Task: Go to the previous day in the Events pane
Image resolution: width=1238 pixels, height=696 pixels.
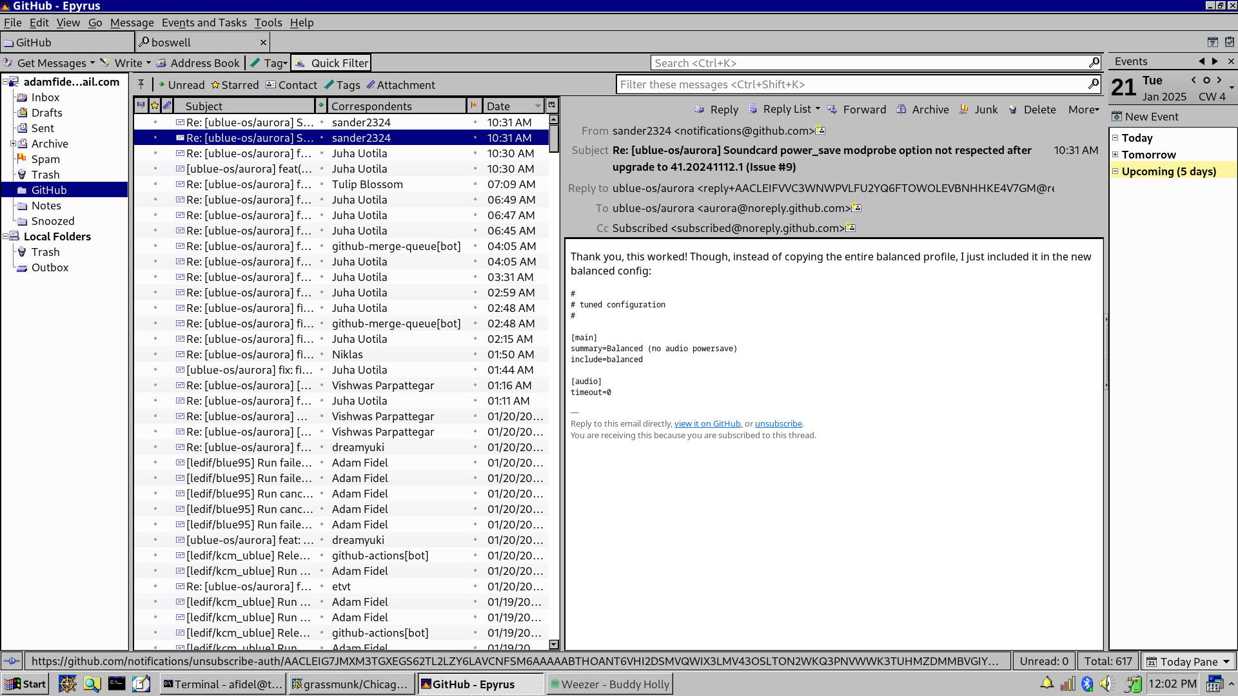Action: point(1194,80)
